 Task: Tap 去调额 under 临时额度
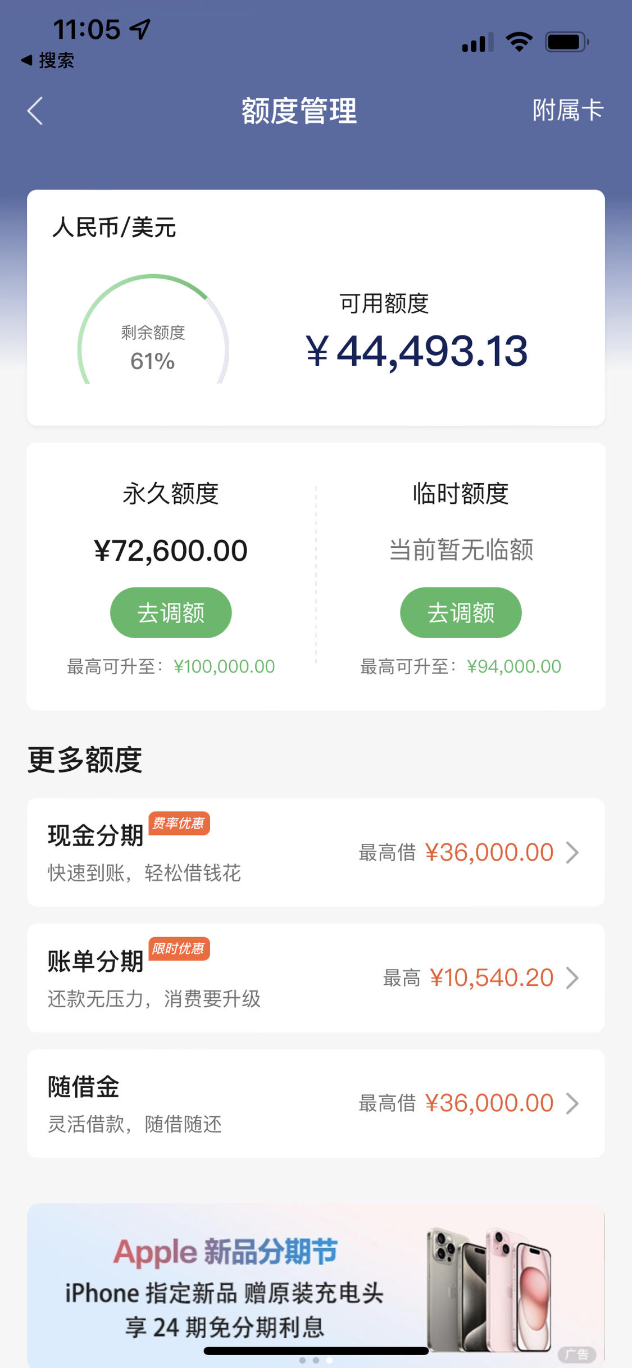pos(461,612)
